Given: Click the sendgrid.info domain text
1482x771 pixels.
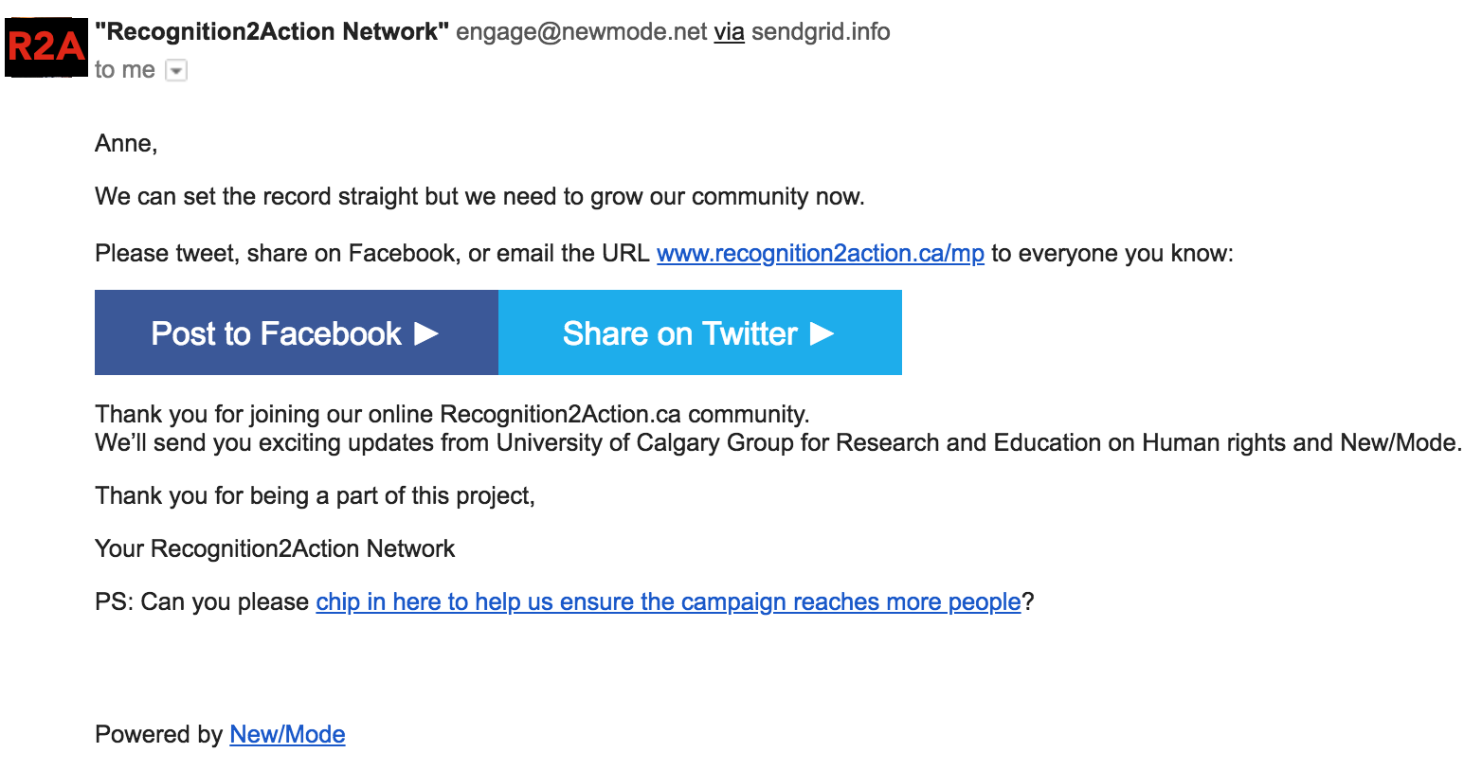Looking at the screenshot, I should pyautogui.click(x=821, y=32).
